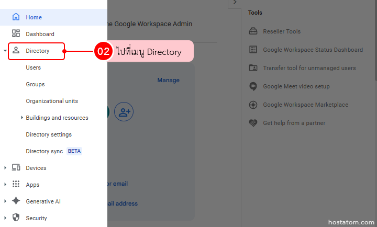
Task: Collapse the Directory section arrow
Action: click(5, 51)
